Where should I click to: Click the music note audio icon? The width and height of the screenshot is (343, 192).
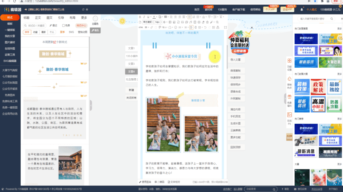pos(191,22)
